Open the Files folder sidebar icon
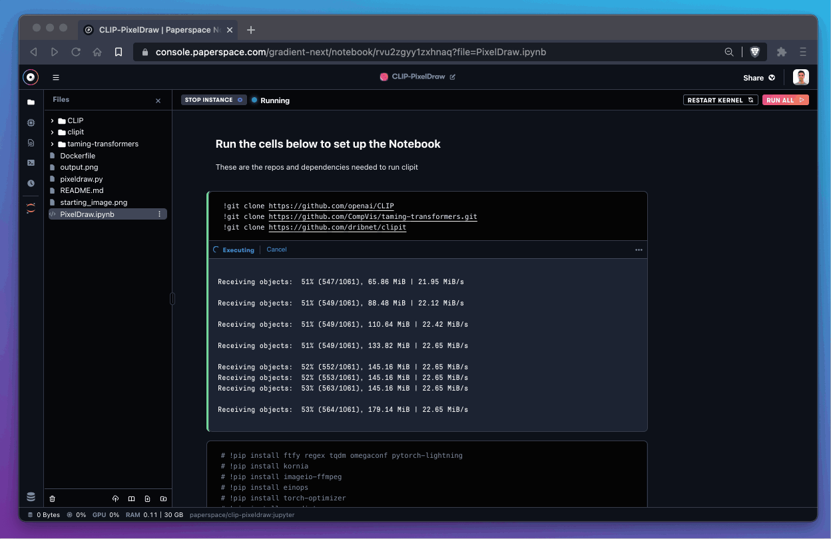Screen dimensions: 831x539 (31, 102)
